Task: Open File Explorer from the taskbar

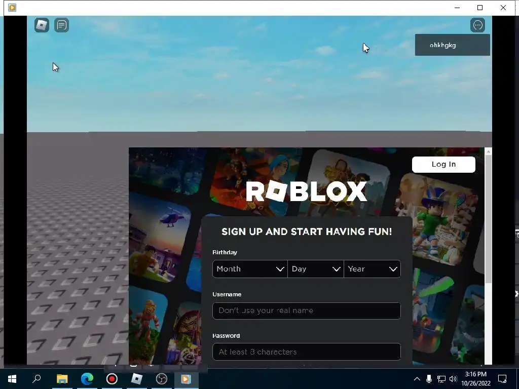Action: click(x=62, y=379)
